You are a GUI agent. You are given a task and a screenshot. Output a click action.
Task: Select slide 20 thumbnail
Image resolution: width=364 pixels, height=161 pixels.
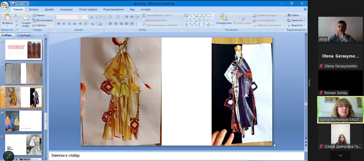23,121
